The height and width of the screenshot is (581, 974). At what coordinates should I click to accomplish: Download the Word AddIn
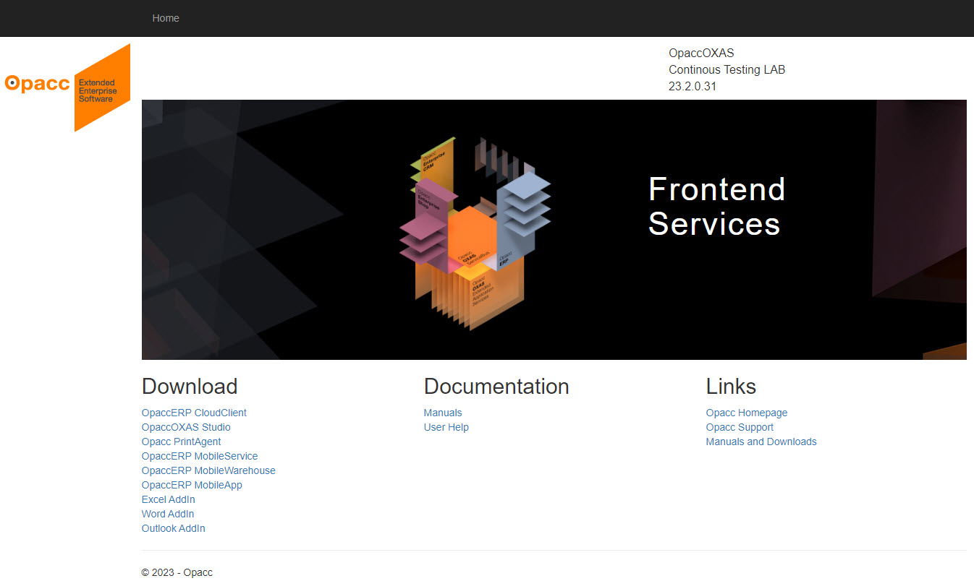pos(168,514)
